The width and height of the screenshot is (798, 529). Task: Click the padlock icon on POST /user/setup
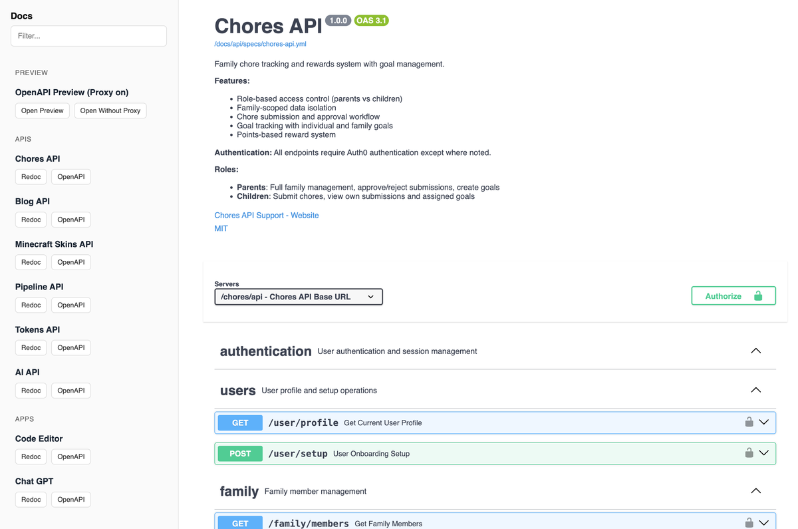coord(749,452)
